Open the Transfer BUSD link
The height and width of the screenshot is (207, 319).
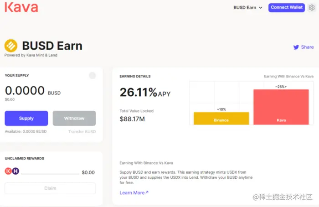82,131
